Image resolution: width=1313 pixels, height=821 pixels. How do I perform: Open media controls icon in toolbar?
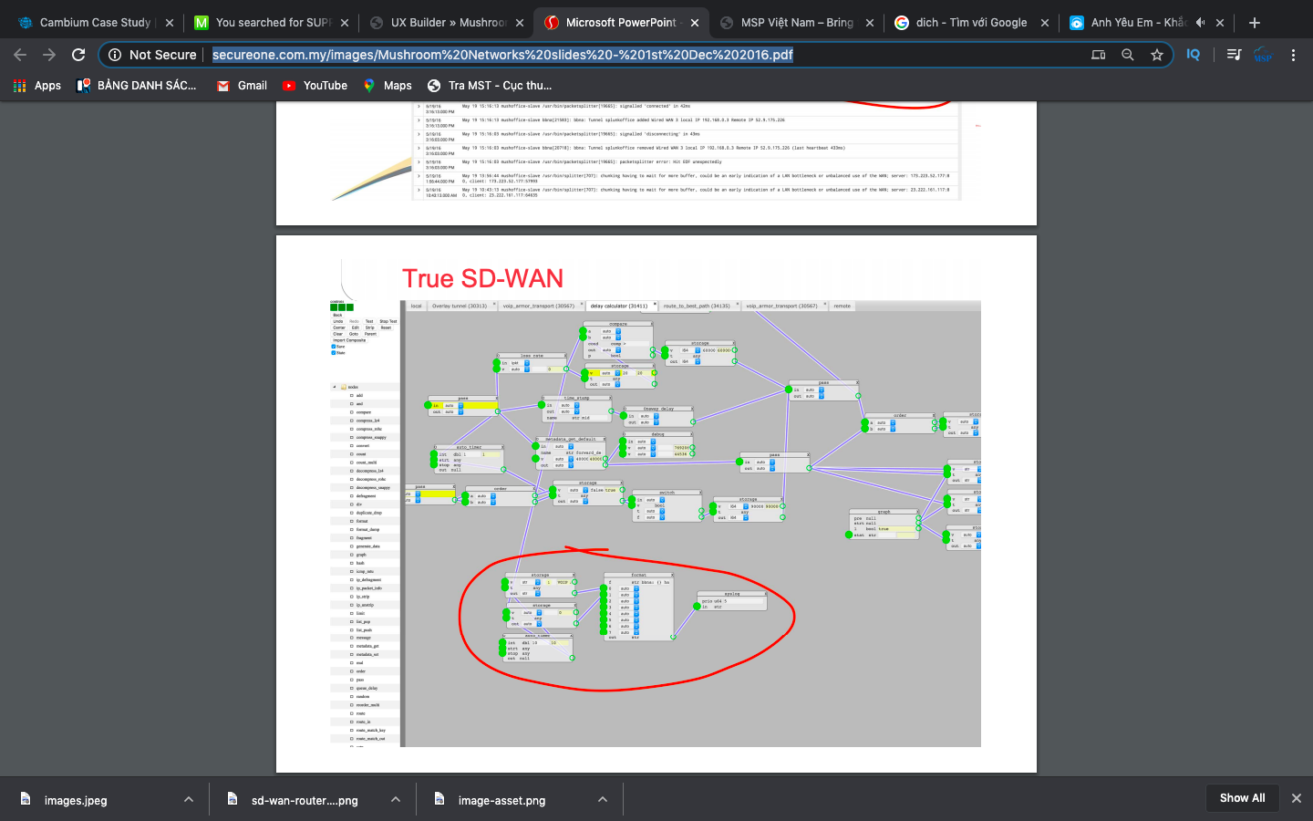point(1234,55)
